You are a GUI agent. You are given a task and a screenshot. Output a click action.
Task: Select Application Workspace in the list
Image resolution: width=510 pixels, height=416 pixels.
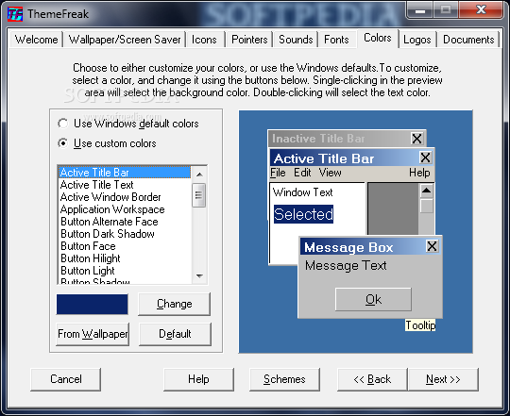[125, 209]
